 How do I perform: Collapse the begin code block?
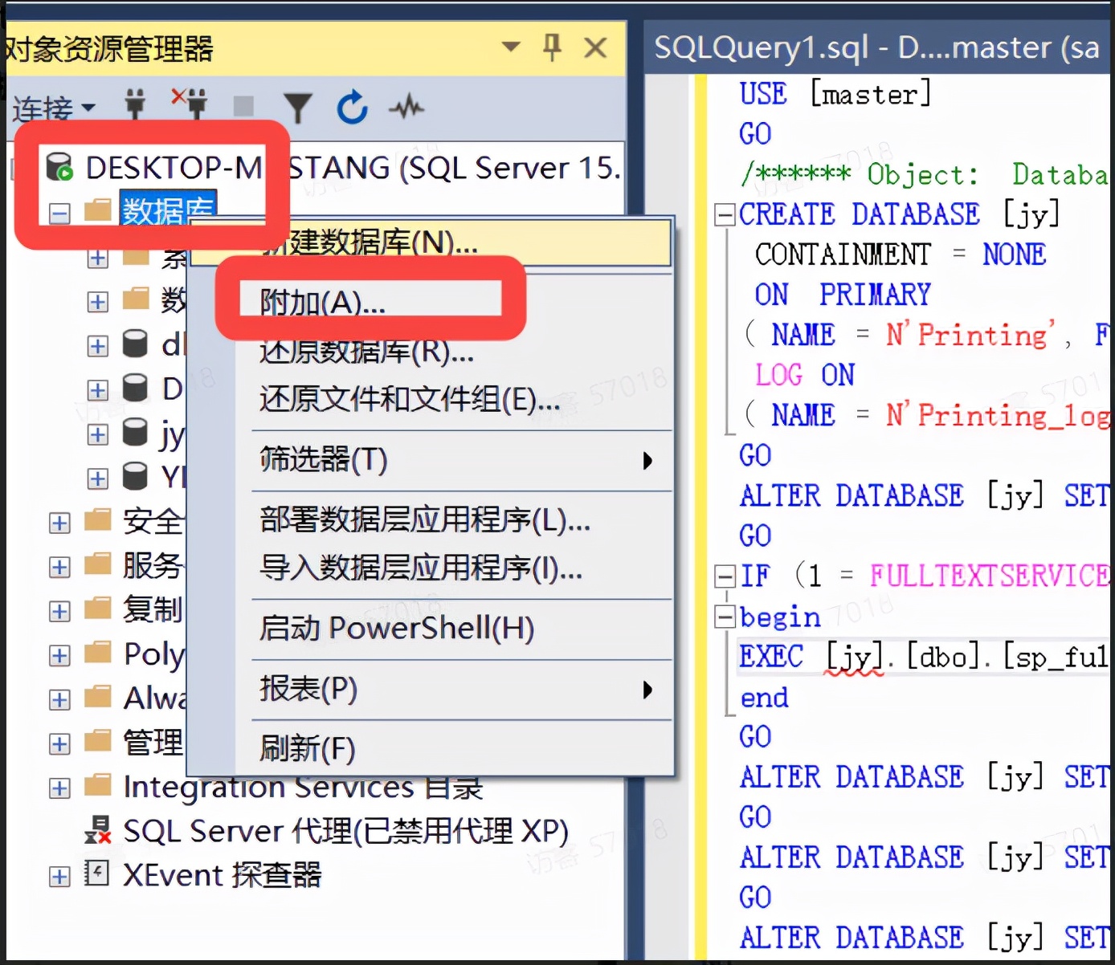(725, 616)
